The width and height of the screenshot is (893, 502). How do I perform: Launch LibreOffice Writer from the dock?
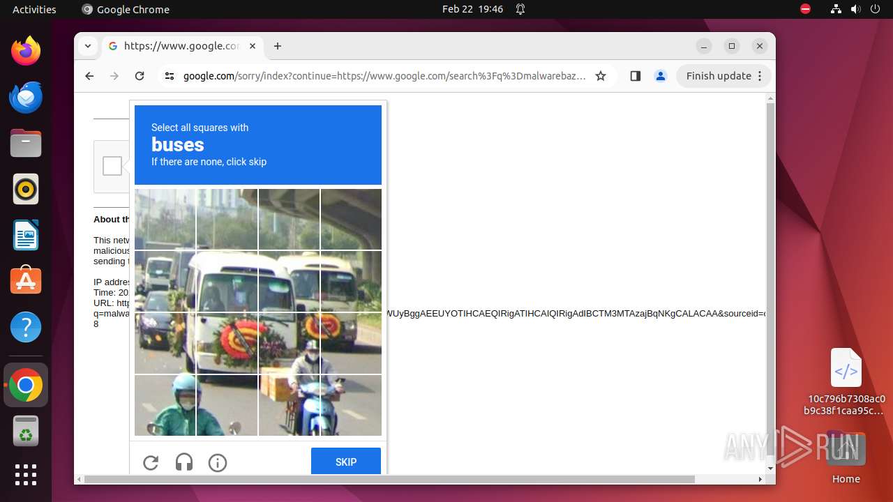click(x=26, y=235)
